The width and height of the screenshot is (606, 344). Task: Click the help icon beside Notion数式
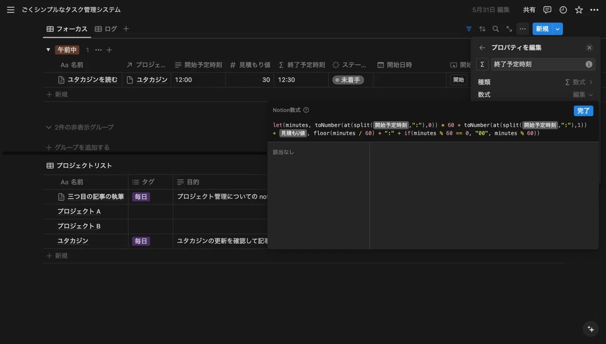tap(306, 110)
